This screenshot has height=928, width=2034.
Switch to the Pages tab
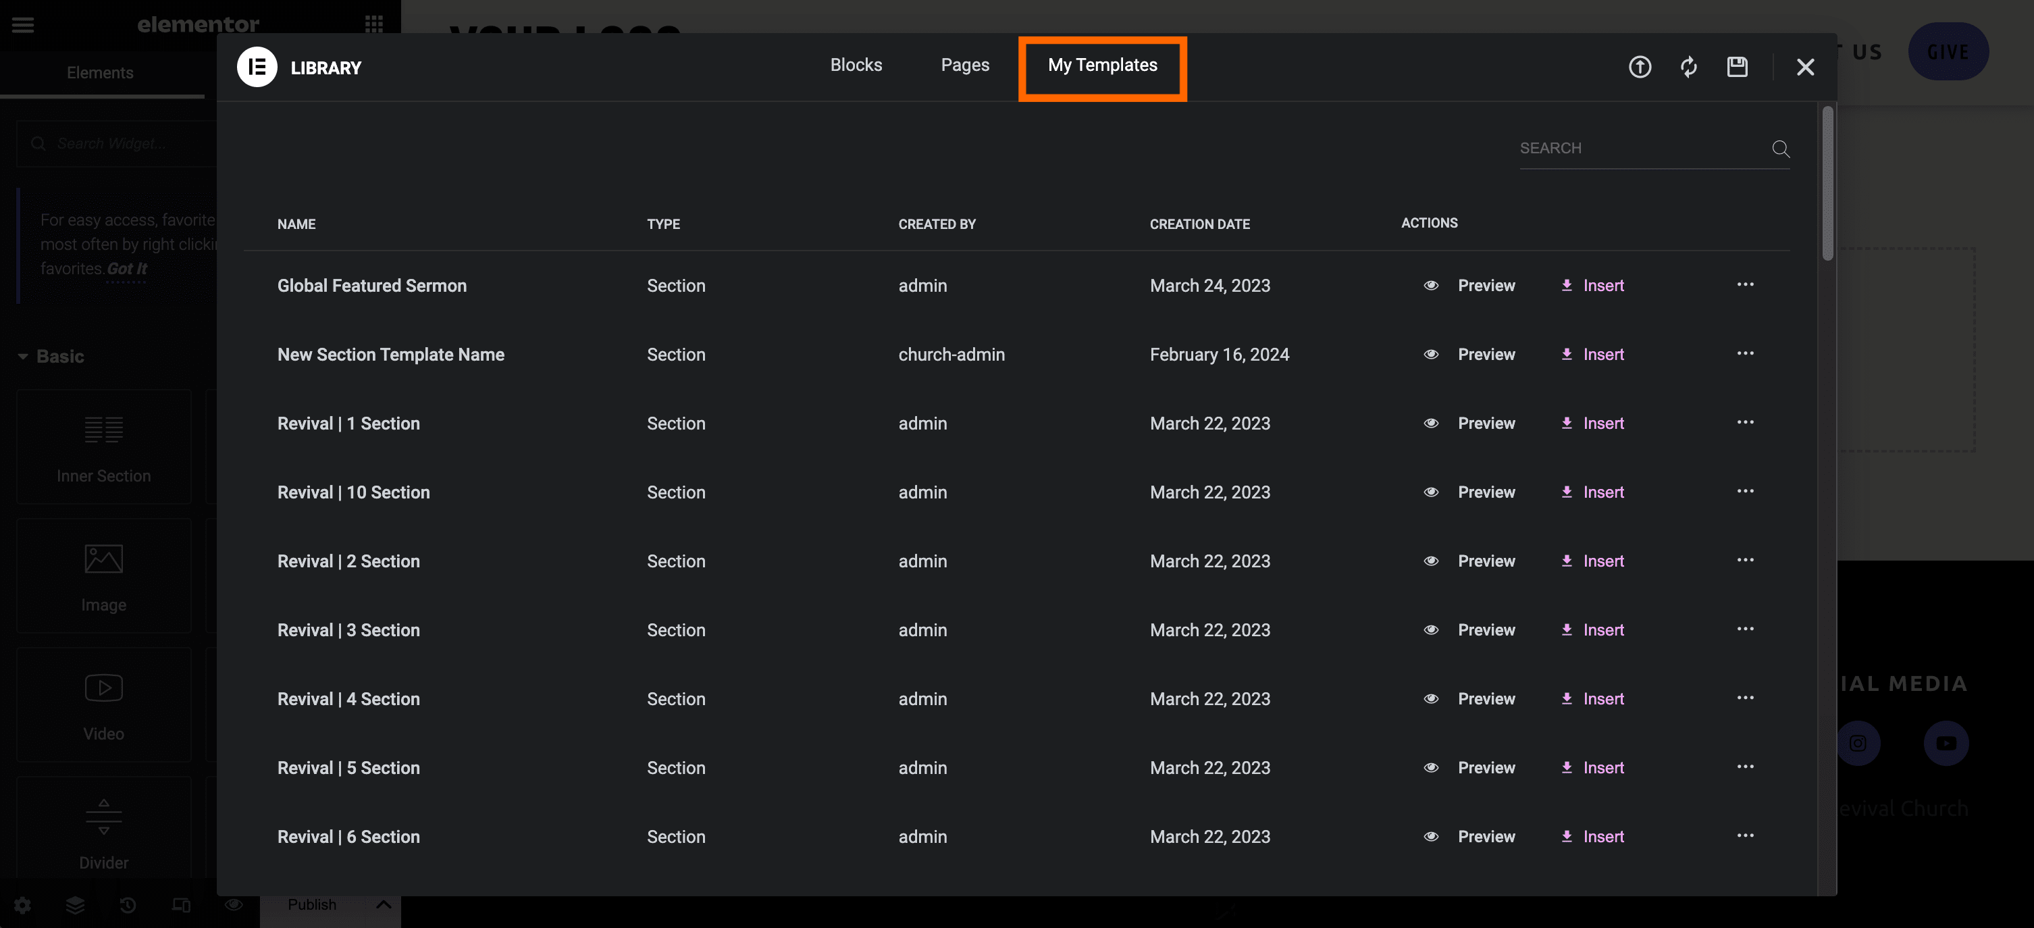tap(964, 66)
